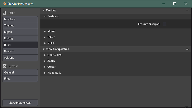Switch to the Lights tab
The image size is (192, 108).
point(20,32)
